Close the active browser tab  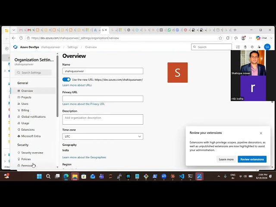pos(106,30)
